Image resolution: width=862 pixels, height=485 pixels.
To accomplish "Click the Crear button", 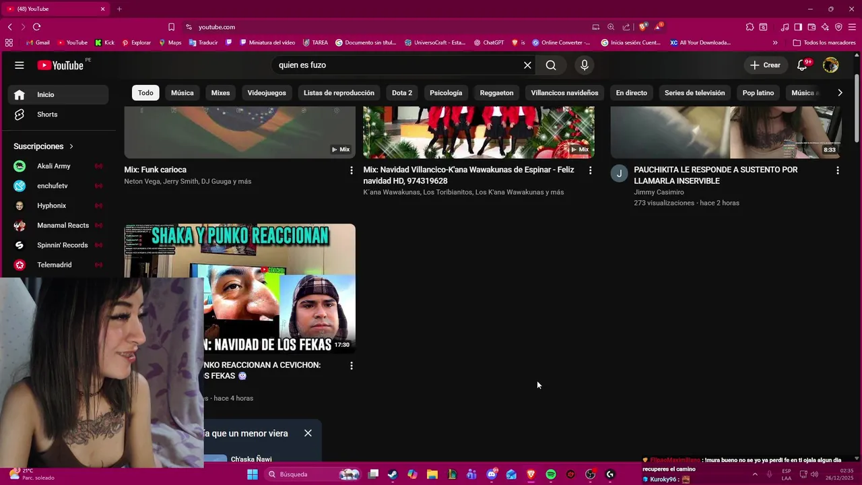I will 765,65.
